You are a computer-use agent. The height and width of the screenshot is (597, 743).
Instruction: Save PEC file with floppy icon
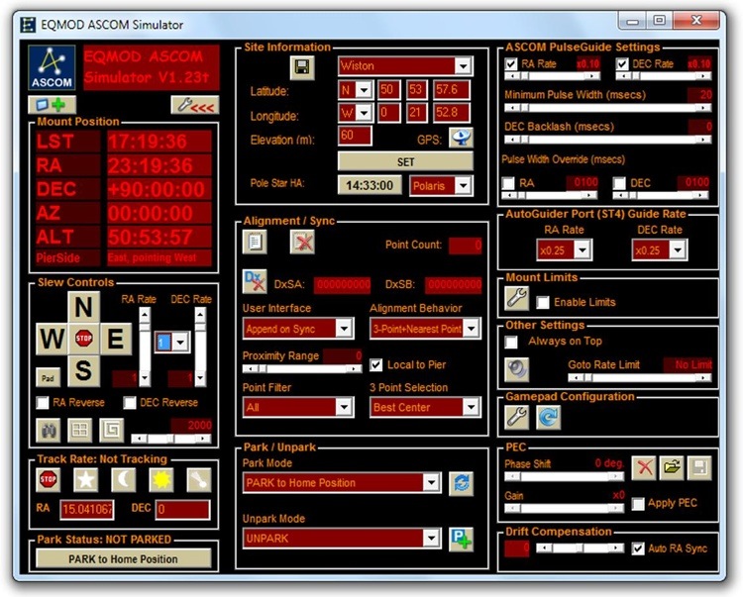699,467
